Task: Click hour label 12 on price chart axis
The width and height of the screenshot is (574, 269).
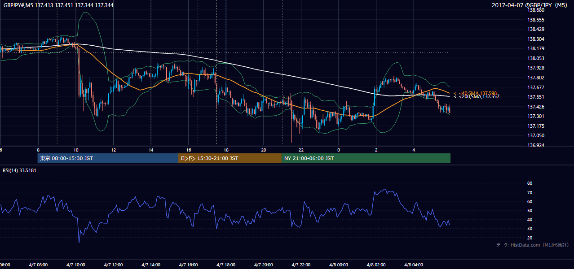Action: click(113, 150)
